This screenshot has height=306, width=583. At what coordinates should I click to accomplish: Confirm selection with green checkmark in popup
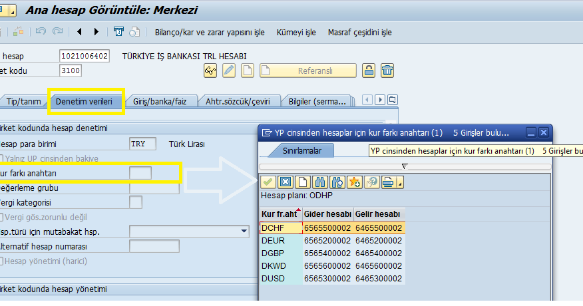[268, 182]
